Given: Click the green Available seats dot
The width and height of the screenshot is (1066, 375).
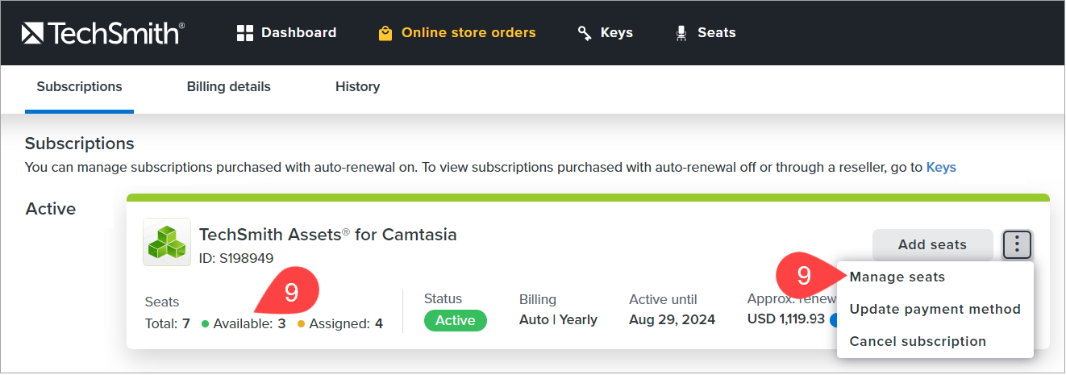Looking at the screenshot, I should click(x=205, y=324).
